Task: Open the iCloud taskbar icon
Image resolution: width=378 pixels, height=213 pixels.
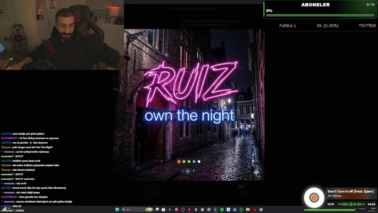Action: pyautogui.click(x=228, y=209)
